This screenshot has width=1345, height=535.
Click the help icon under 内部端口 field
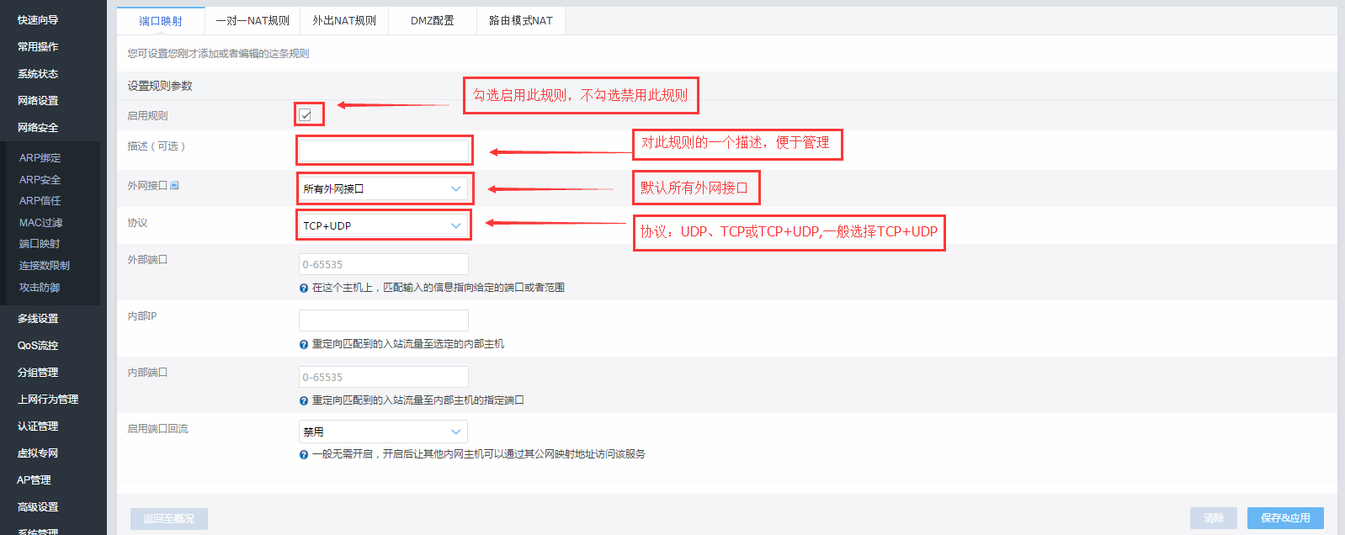(x=303, y=401)
